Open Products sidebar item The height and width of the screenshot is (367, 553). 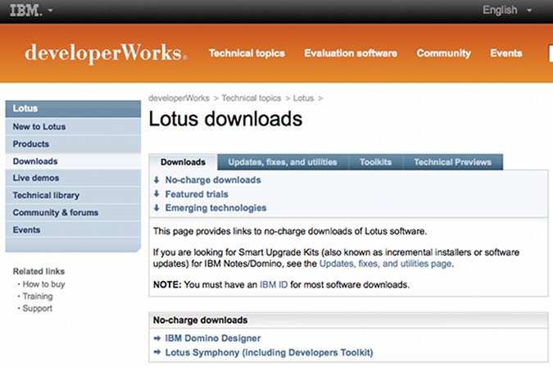[73, 144]
